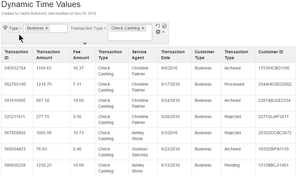Sort by Transaction Date column header

point(173,55)
